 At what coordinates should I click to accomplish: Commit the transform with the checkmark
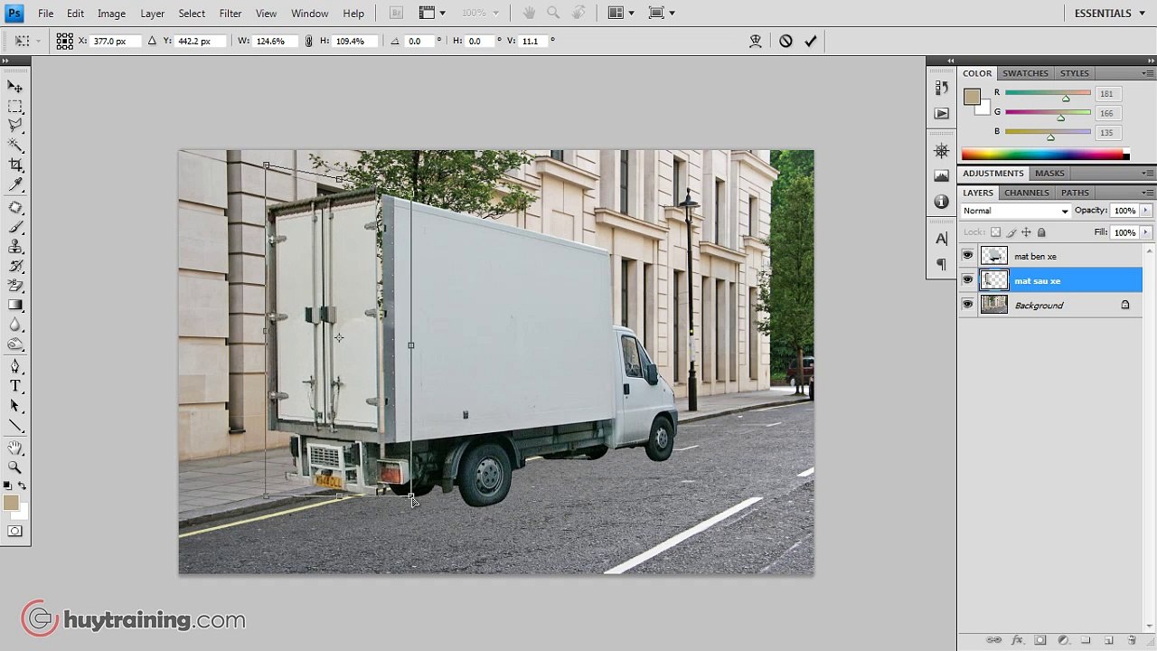coord(811,41)
